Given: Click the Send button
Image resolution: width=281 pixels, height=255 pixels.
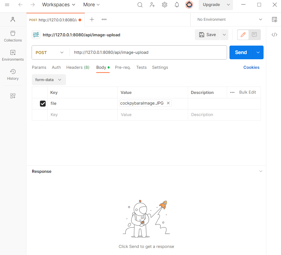Looking at the screenshot, I should [x=241, y=52].
